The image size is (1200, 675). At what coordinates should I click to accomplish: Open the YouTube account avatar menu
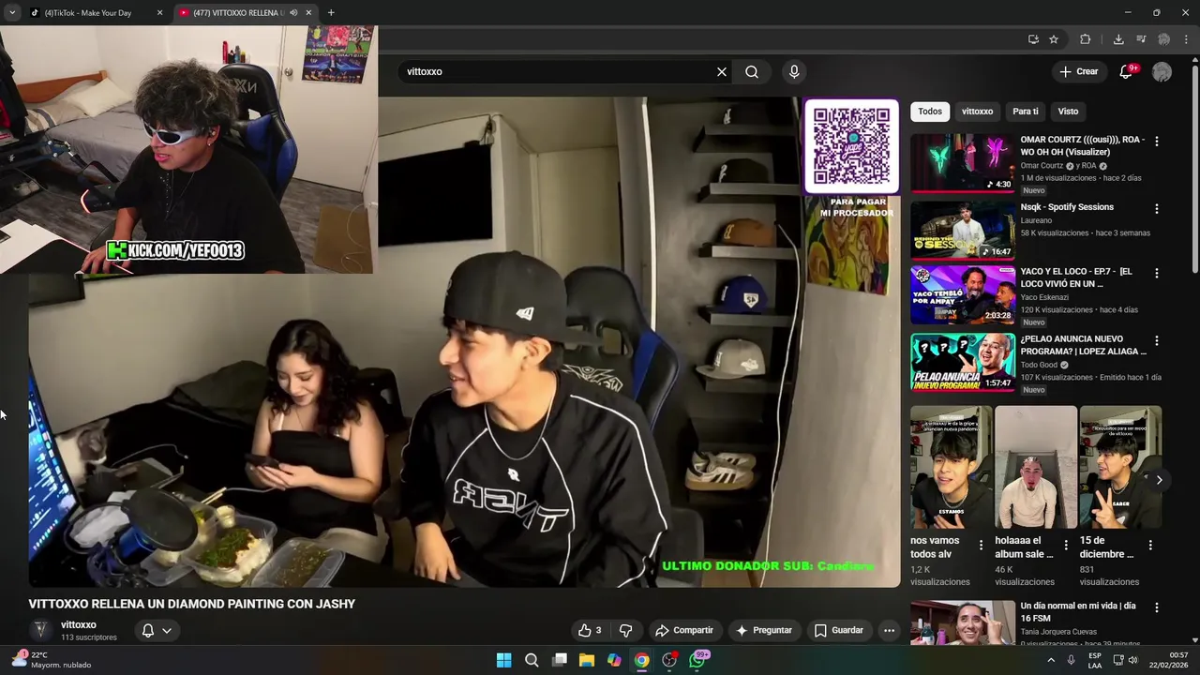(x=1162, y=71)
